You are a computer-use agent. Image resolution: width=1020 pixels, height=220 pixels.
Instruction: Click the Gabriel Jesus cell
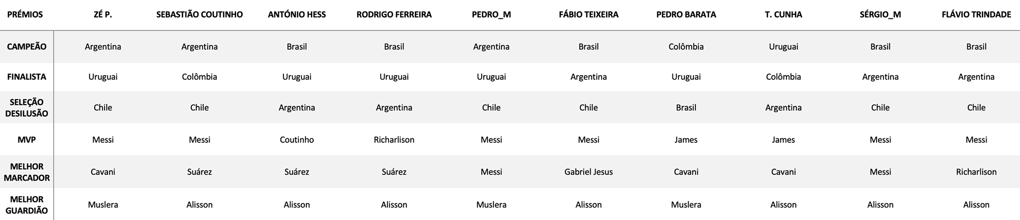point(589,172)
